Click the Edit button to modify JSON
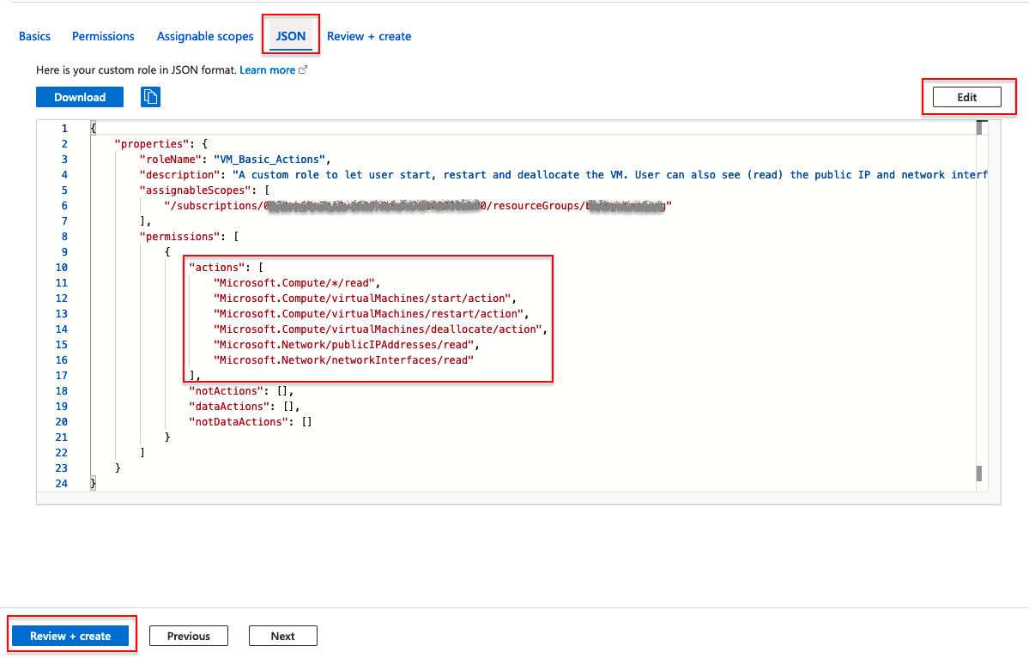The height and width of the screenshot is (658, 1029). point(968,96)
